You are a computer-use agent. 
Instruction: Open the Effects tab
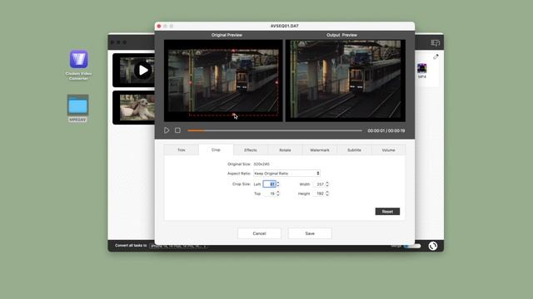click(251, 149)
